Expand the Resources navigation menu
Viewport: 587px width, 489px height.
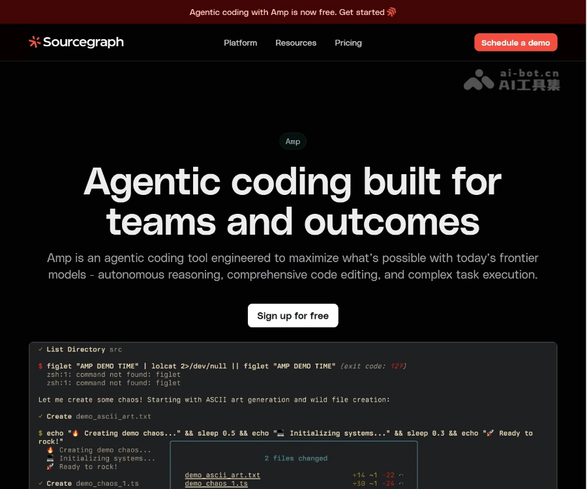coord(295,43)
